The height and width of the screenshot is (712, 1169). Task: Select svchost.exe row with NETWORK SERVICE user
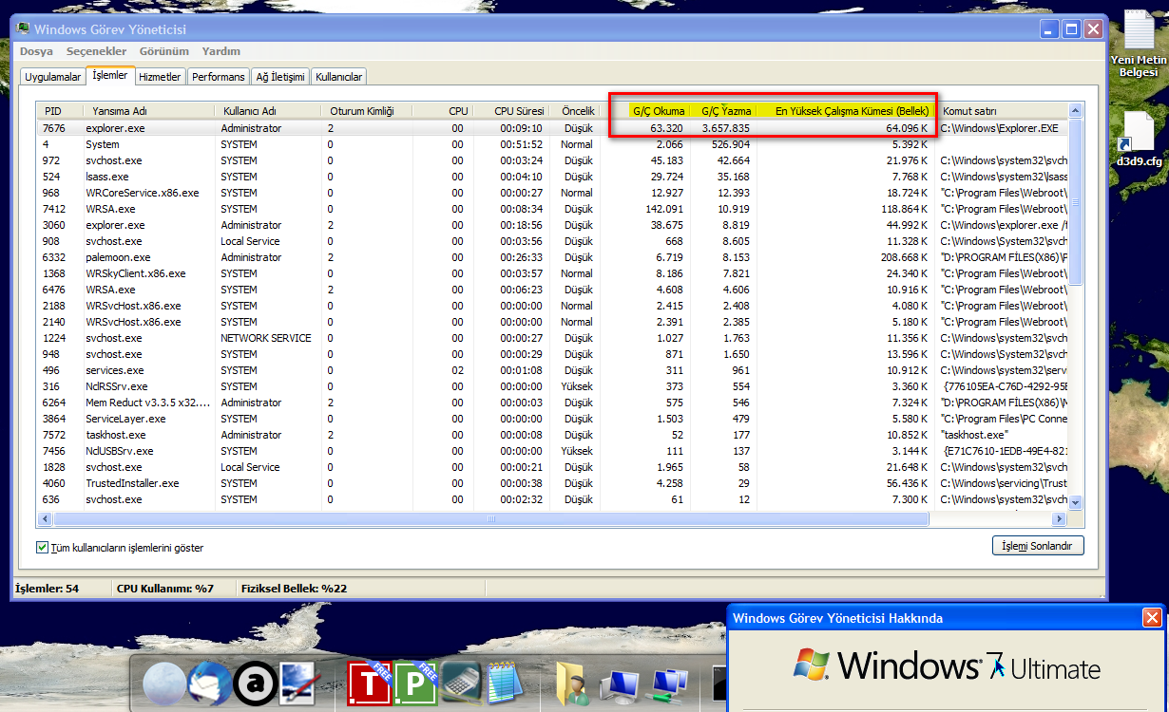553,338
